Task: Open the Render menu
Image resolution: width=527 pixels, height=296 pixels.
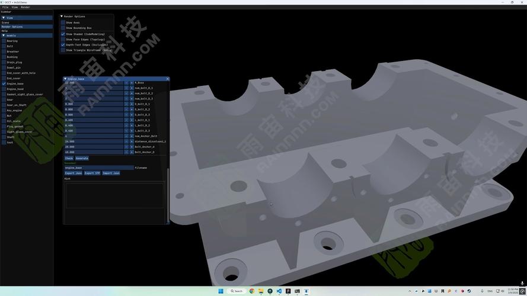Action: coord(25,7)
